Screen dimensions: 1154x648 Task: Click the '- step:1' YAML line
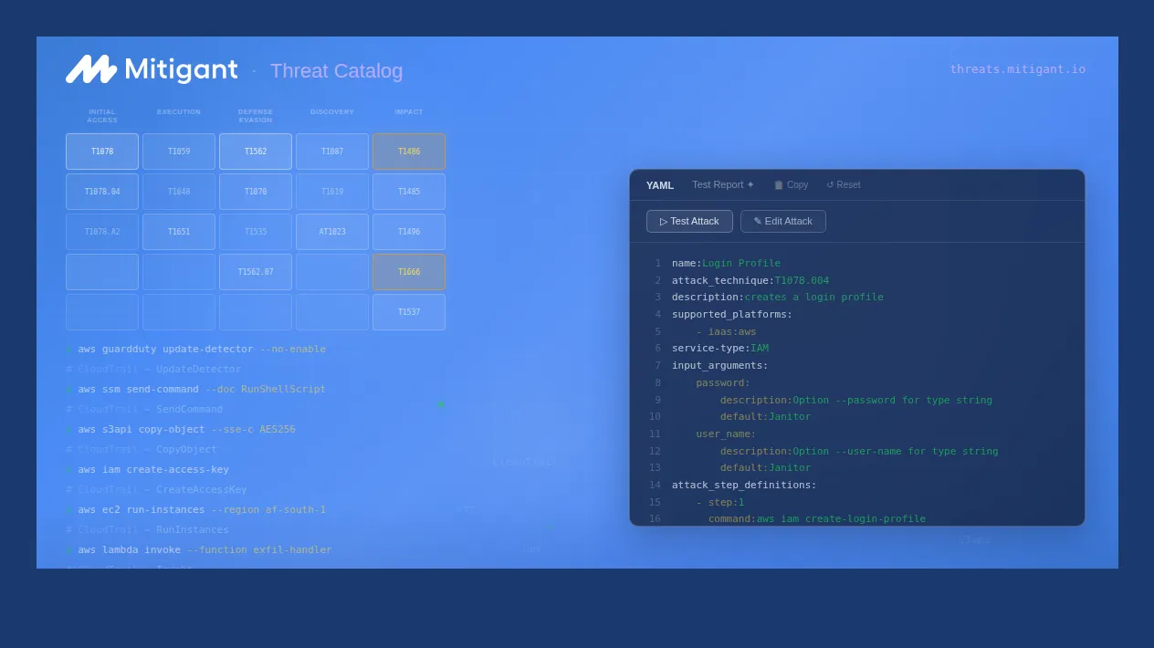pyautogui.click(x=720, y=502)
